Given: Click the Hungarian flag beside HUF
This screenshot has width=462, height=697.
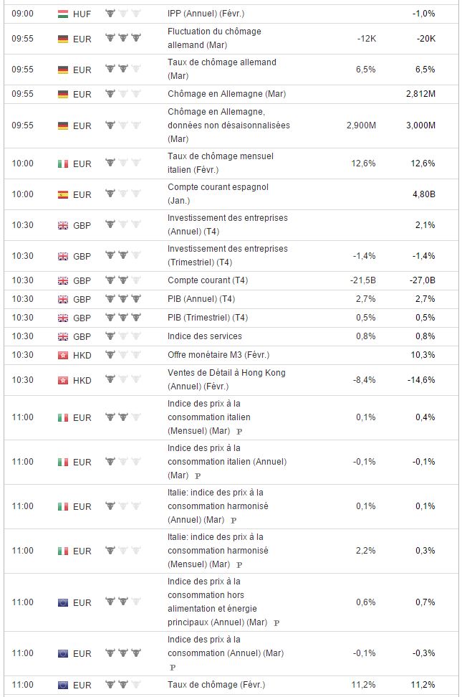Looking at the screenshot, I should [62, 14].
